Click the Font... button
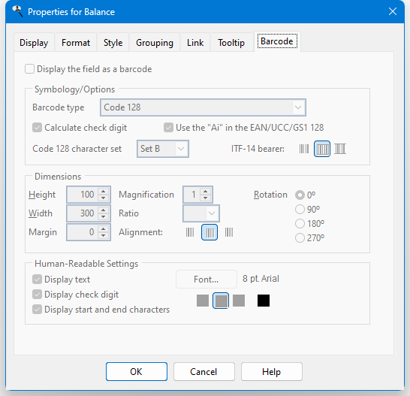This screenshot has width=410, height=396. pyautogui.click(x=207, y=280)
